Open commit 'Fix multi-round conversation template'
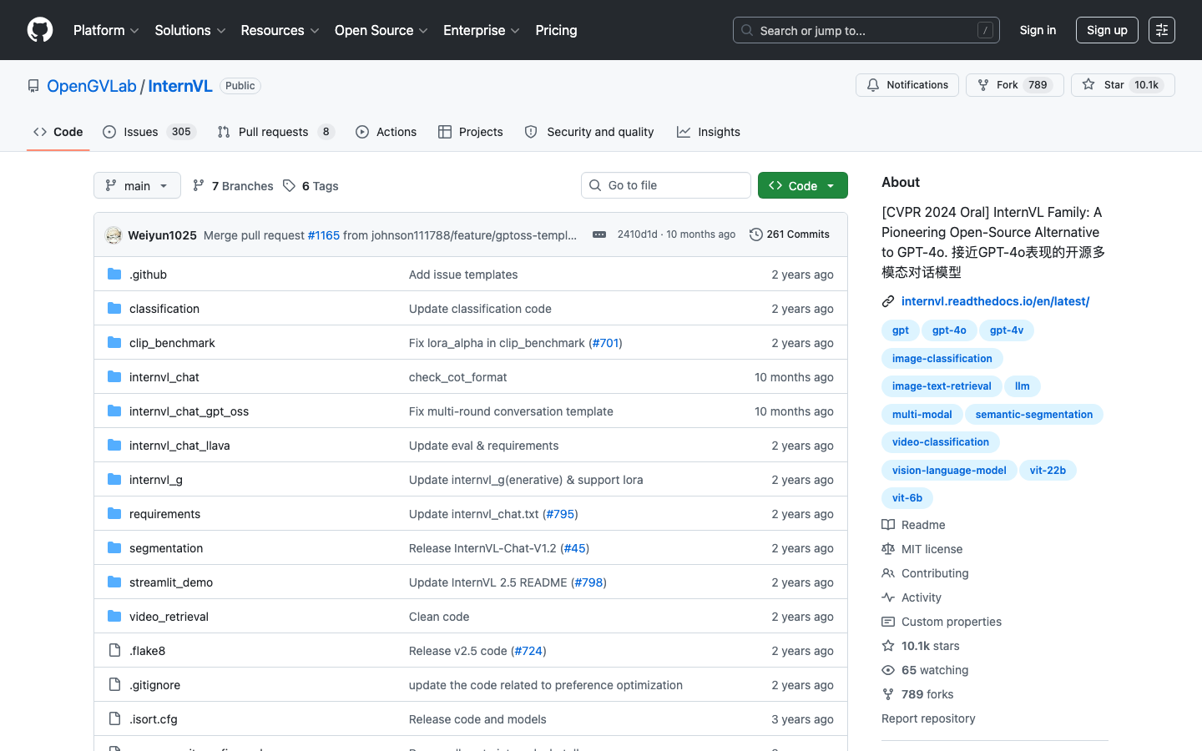This screenshot has height=751, width=1202. tap(511, 411)
